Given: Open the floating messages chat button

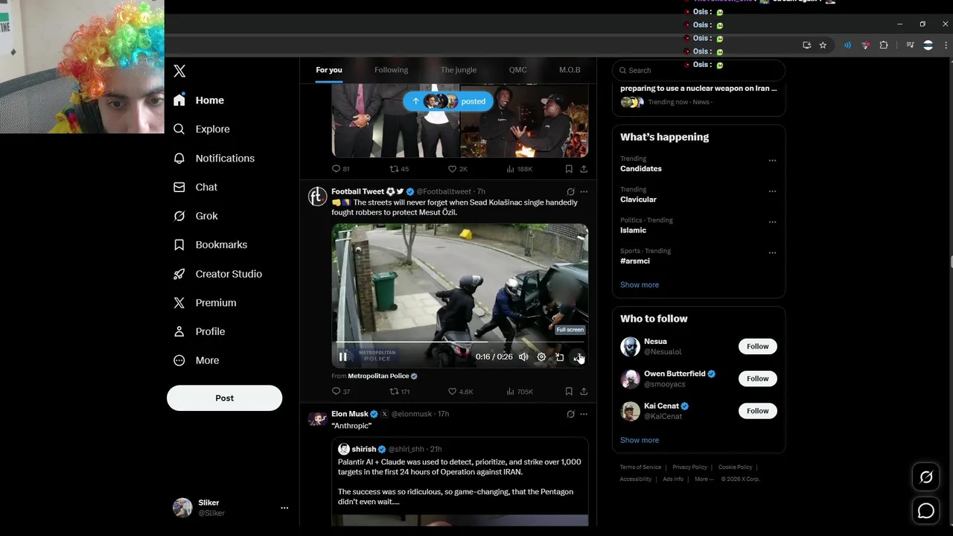Looking at the screenshot, I should point(926,511).
